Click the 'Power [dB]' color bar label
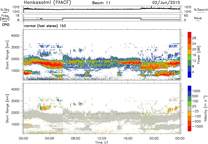This screenshot has height=144, width=208. tap(198, 55)
